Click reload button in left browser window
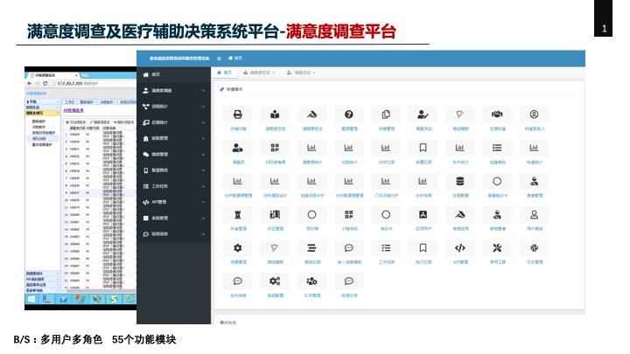Viewport: 630px width, 354px height. (45, 83)
